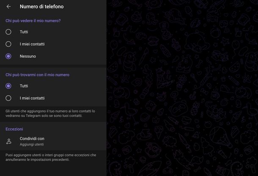Select Tutti radio circle for number visibility
Viewport: 258px width, 176px height.
tap(8, 32)
